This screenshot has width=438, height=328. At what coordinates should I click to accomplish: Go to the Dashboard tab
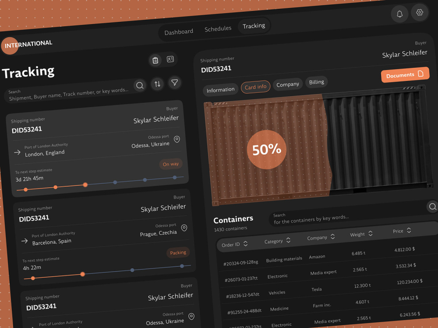(x=179, y=32)
